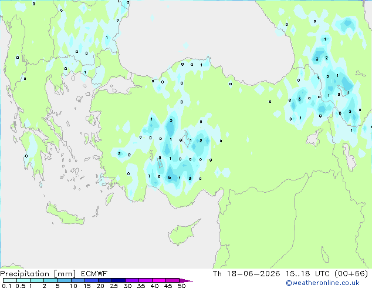Select the "ECMWF" model label
The width and height of the screenshot is (372, 288).
coord(94,274)
